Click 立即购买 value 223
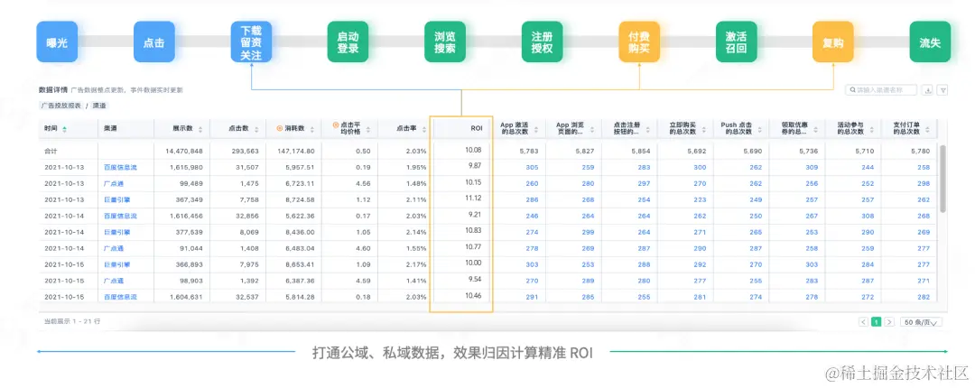This screenshot has width=975, height=388. point(701,199)
